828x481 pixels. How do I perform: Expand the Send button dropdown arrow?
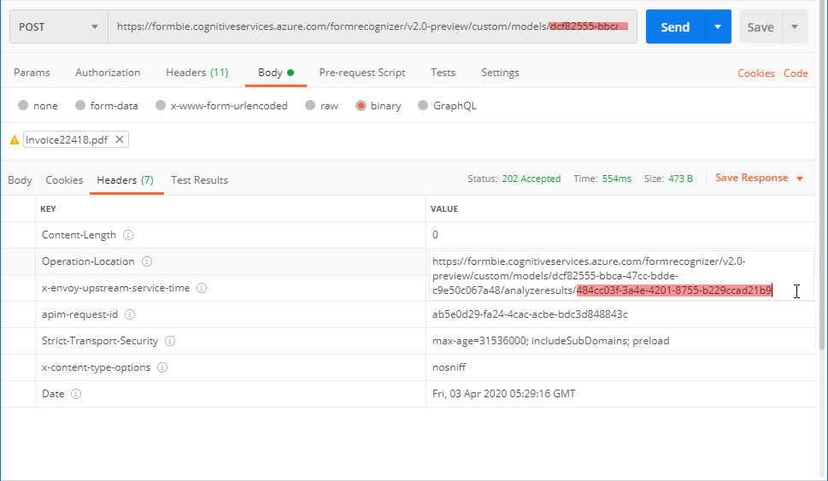tap(718, 27)
